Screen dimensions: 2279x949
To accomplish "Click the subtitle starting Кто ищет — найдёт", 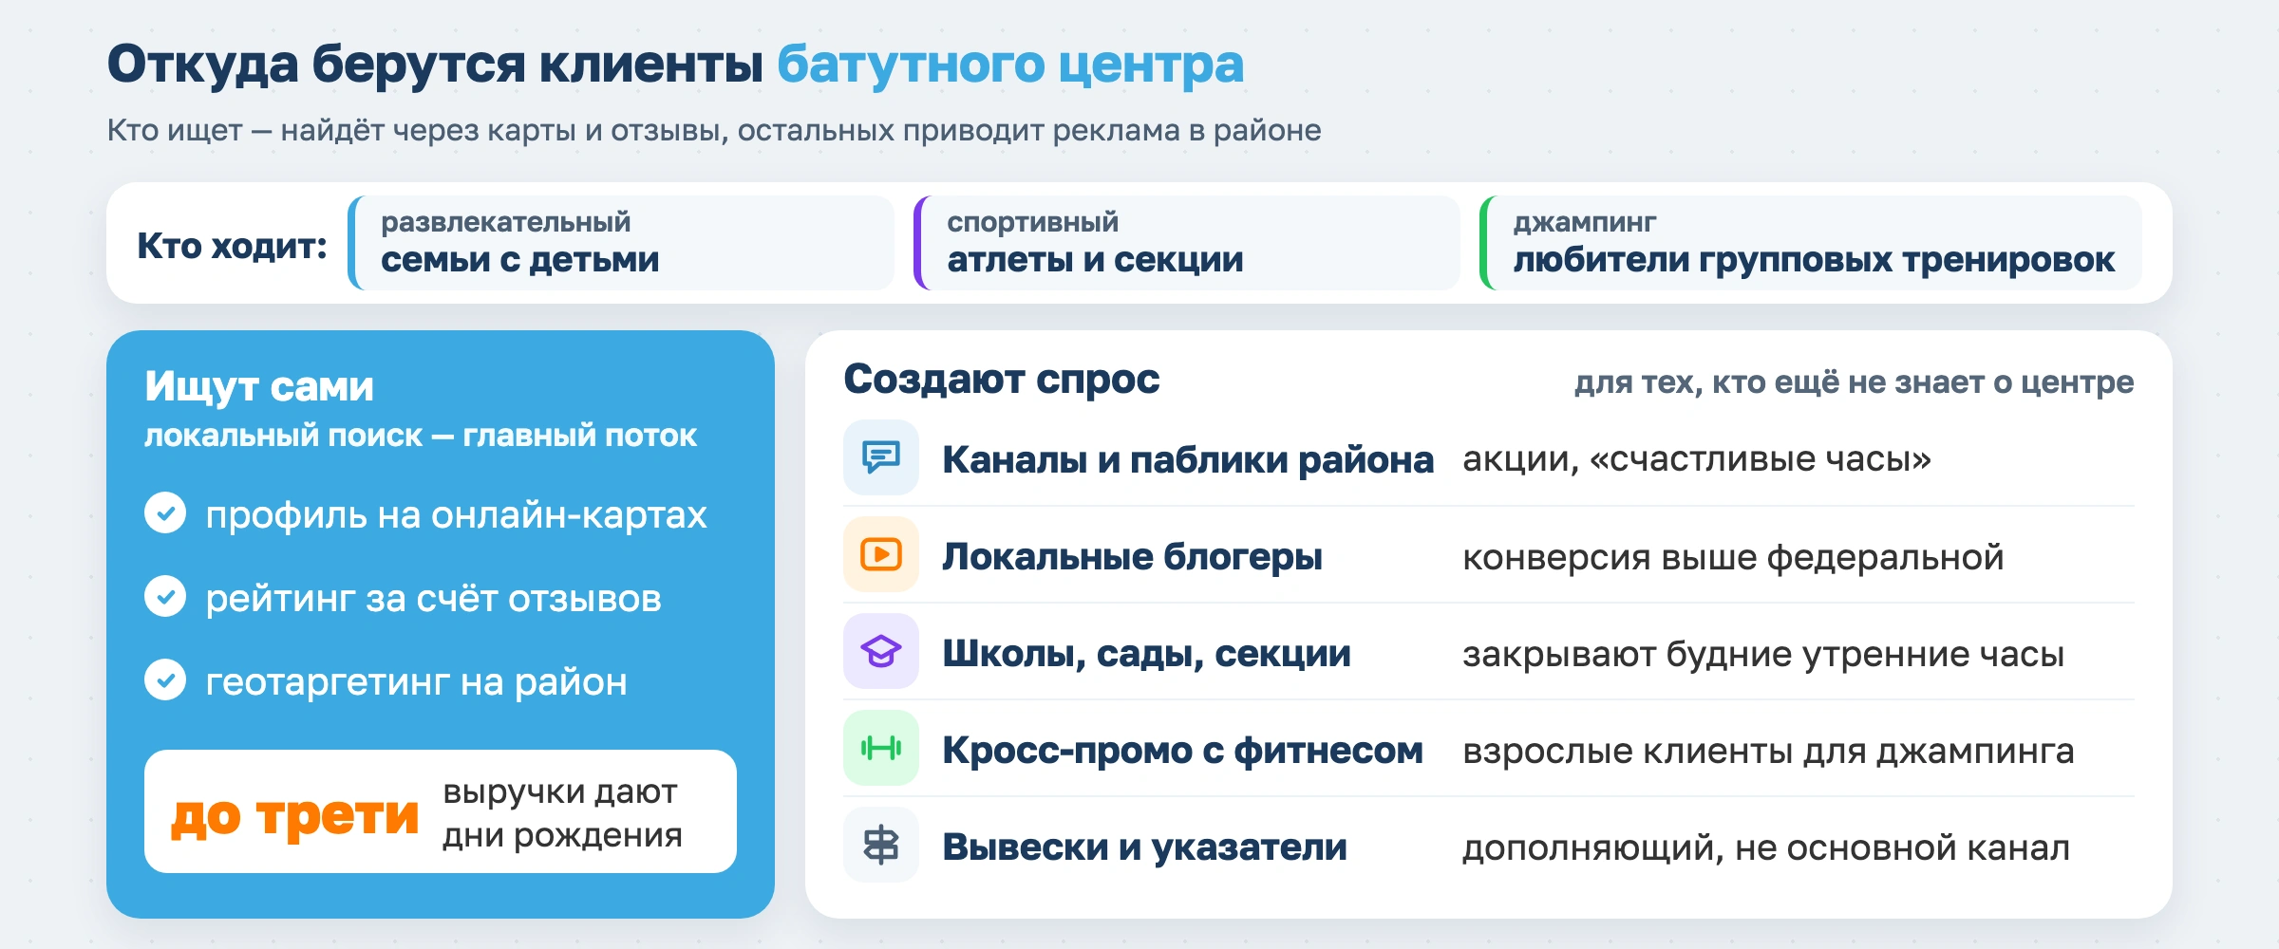I will [714, 130].
